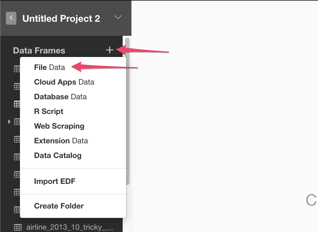318x232 pixels.
Task: Choose Web Scraping option
Action: 59,126
